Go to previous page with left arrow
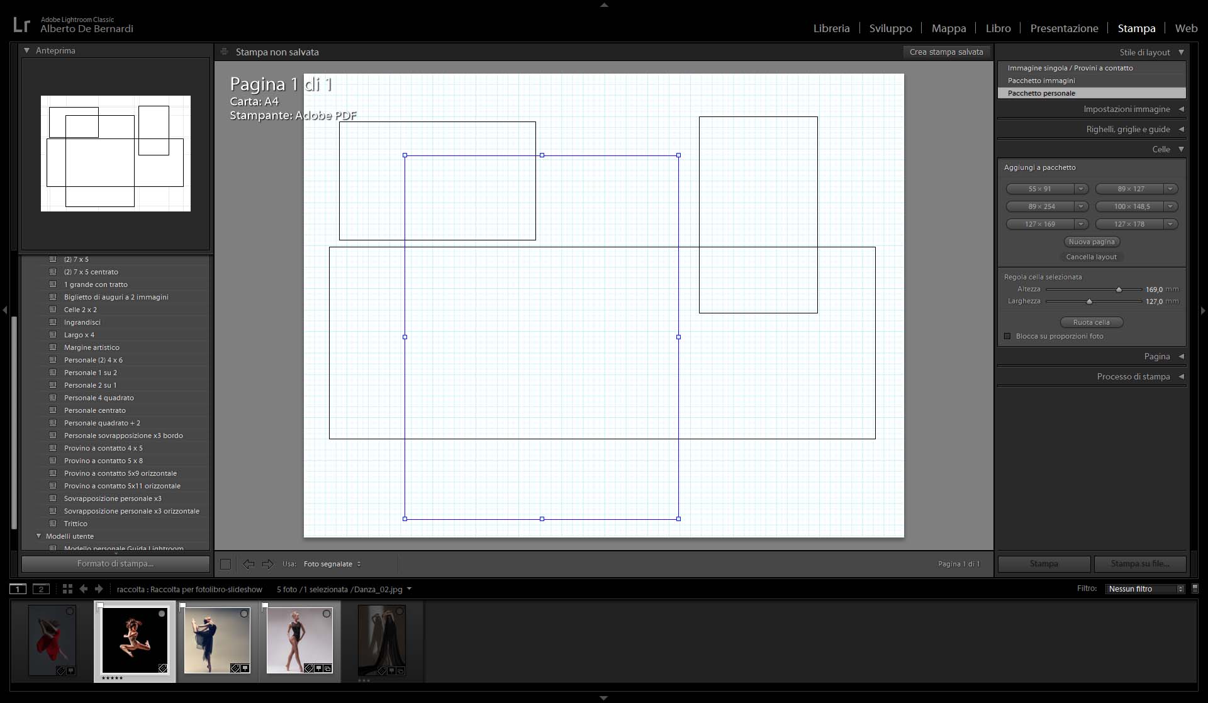This screenshot has height=703, width=1208. click(249, 564)
